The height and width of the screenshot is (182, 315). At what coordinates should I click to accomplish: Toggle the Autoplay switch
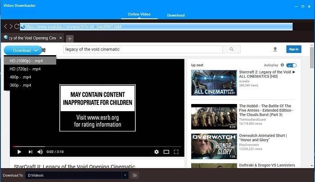(291, 65)
